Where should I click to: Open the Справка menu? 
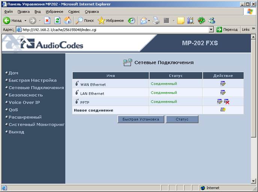tap(92, 12)
